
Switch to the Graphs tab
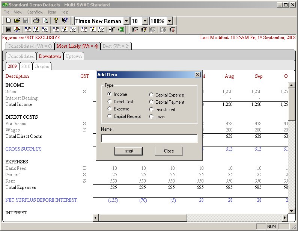pos(42,66)
